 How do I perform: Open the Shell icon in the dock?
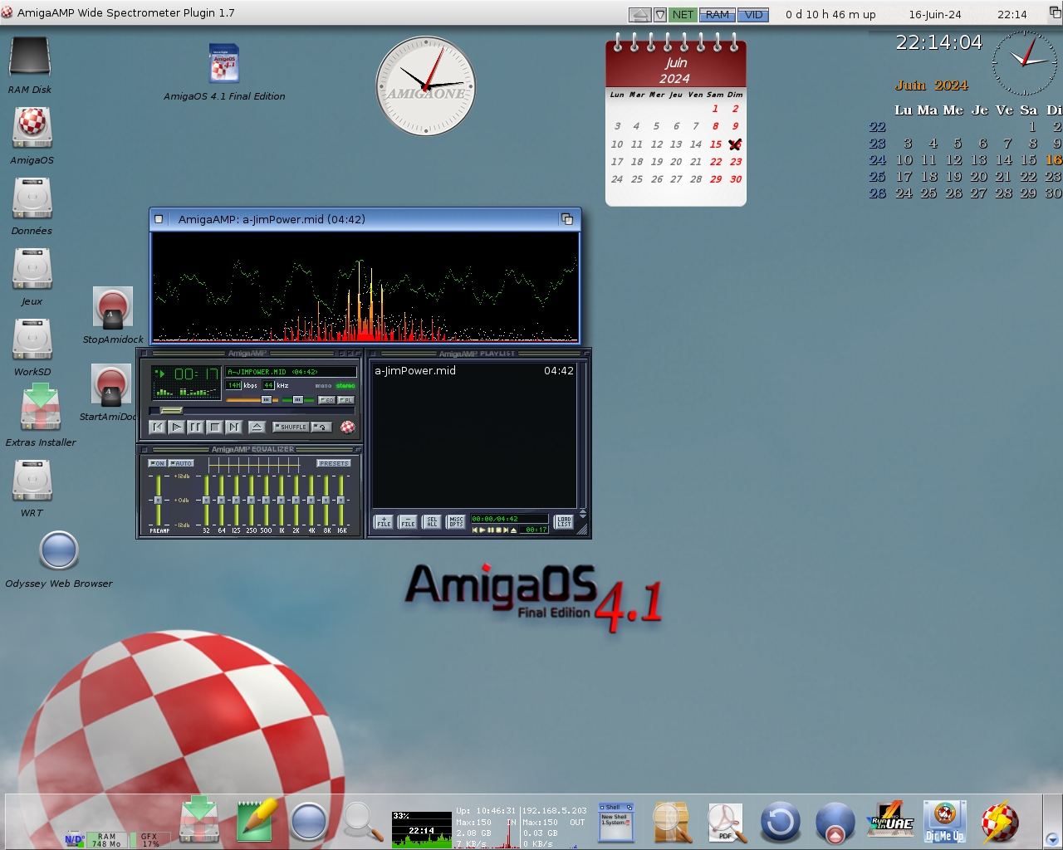click(616, 822)
